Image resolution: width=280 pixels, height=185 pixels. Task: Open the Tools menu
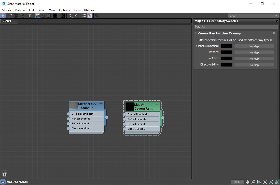click(x=77, y=10)
